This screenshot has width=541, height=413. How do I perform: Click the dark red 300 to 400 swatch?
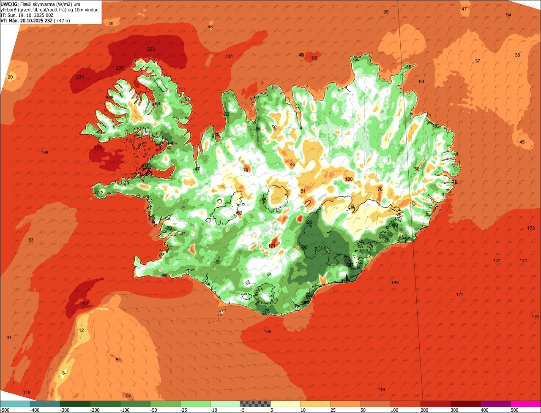466,403
